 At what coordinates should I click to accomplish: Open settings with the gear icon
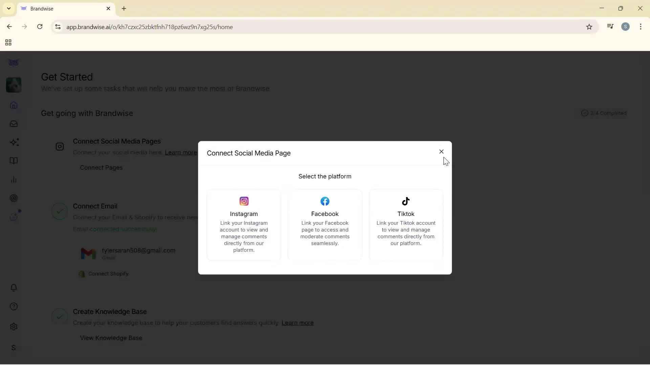(14, 326)
